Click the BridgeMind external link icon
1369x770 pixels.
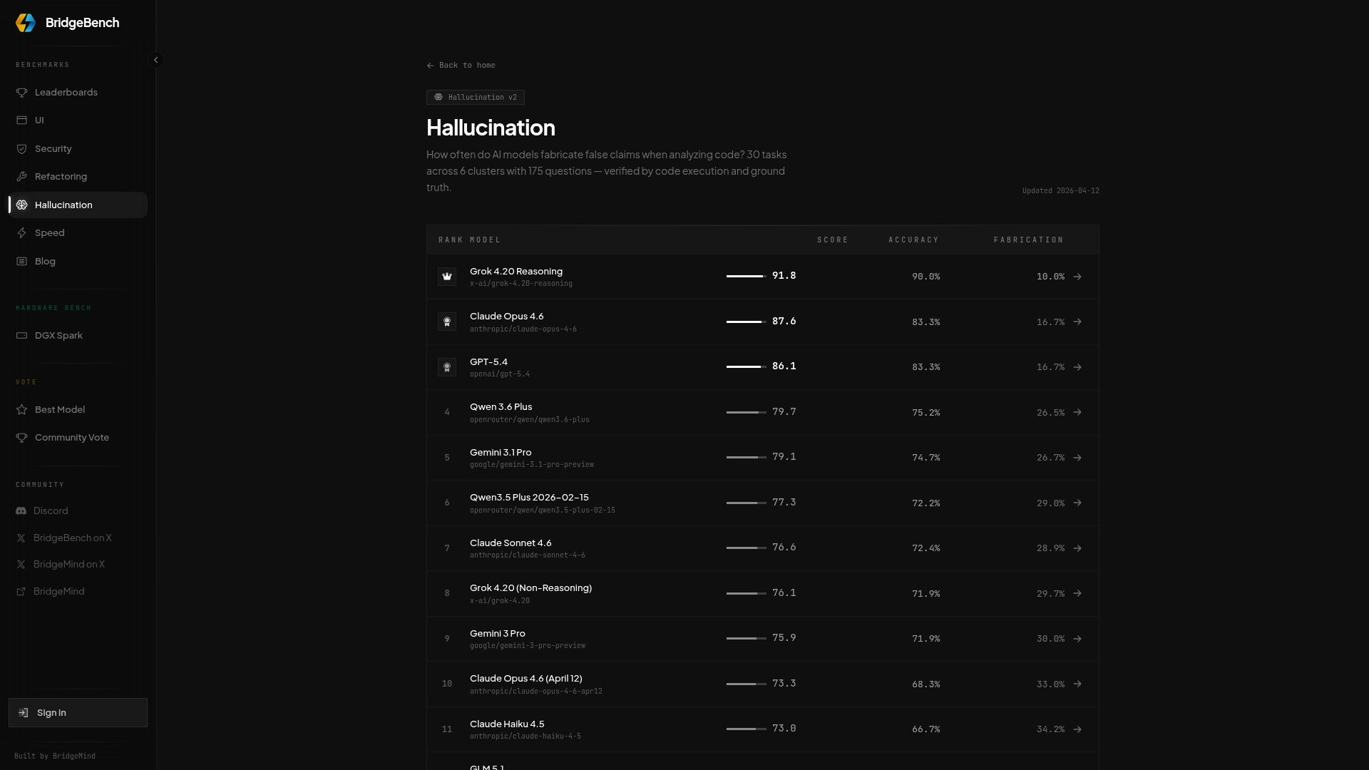click(x=21, y=592)
